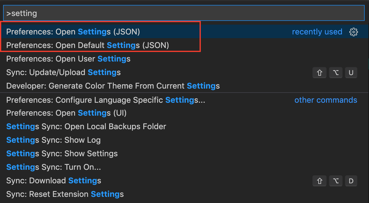
Task: Click the D key badge for Download Settings
Action: pyautogui.click(x=351, y=181)
